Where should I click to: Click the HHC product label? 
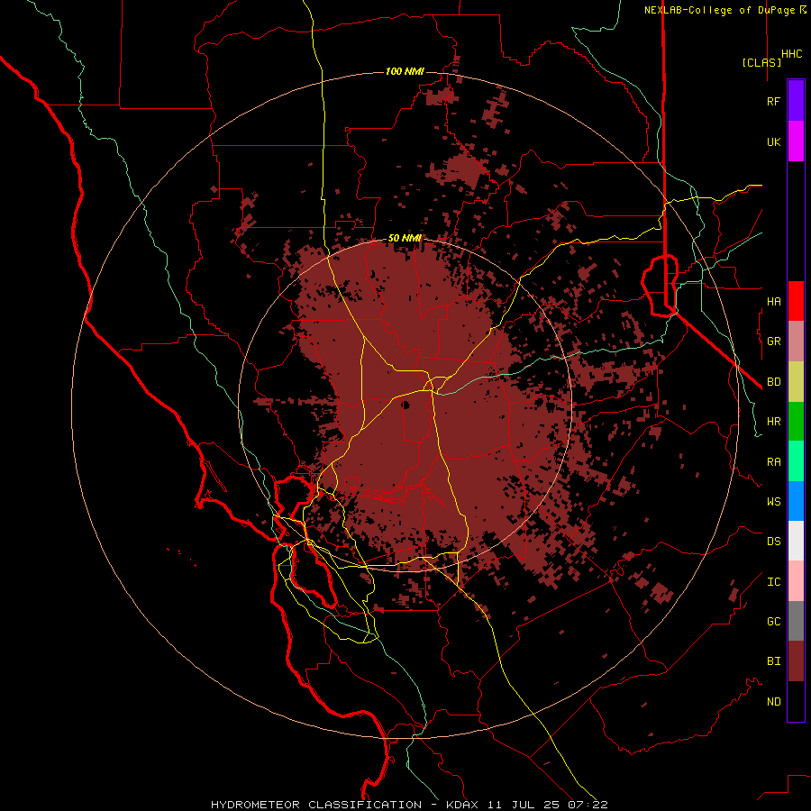[792, 54]
